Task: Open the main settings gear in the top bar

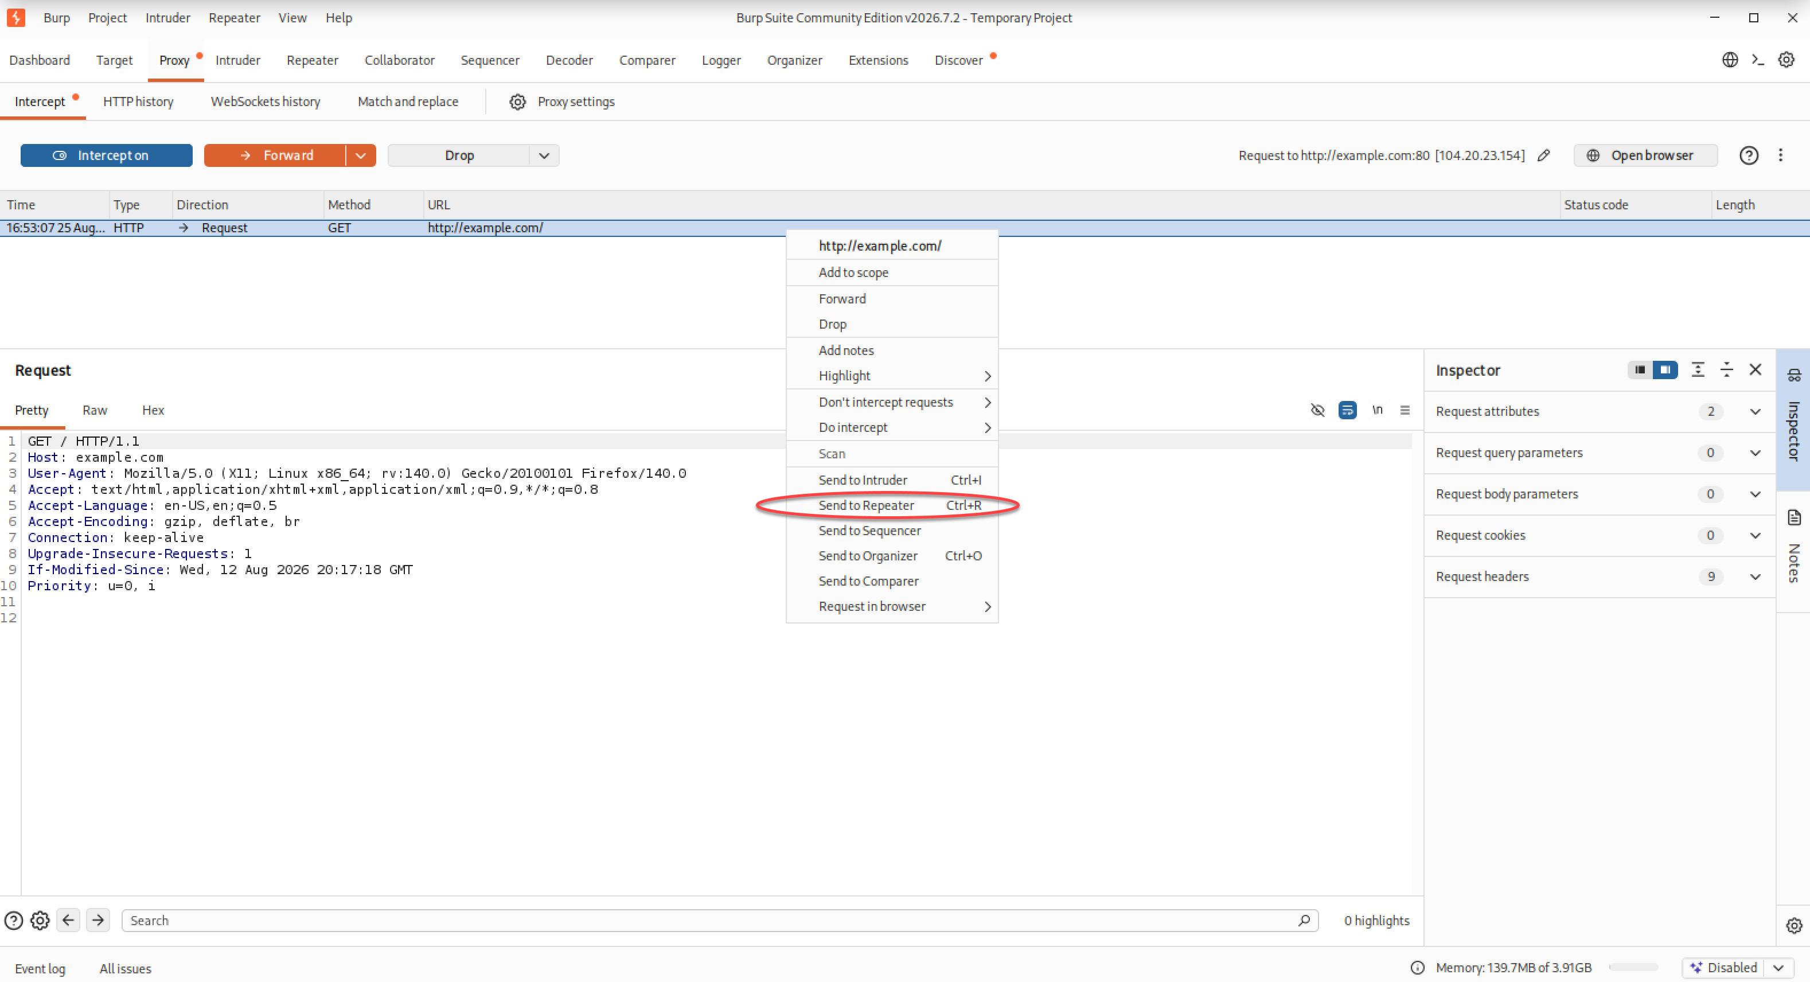Action: click(1786, 60)
